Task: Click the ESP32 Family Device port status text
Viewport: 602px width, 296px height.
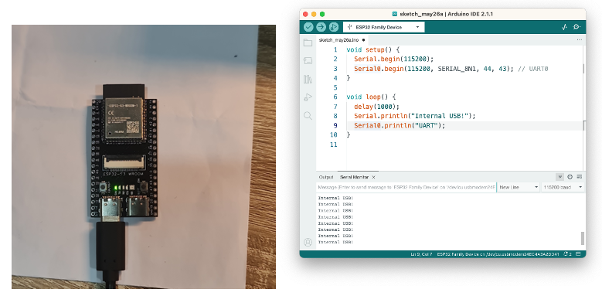Action: coord(498,254)
